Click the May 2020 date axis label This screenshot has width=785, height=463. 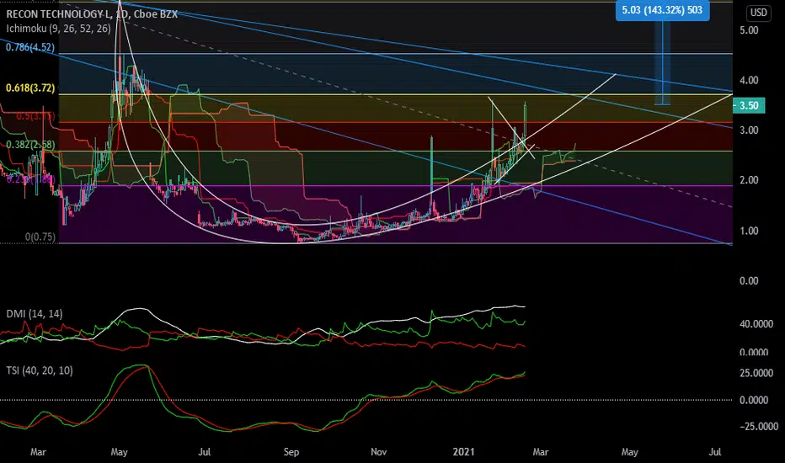click(119, 452)
